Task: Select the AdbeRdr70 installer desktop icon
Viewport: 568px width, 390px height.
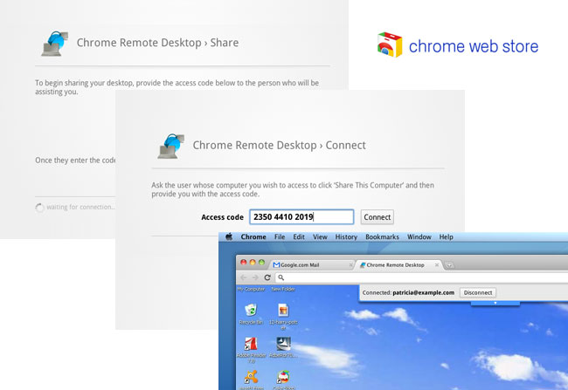Action: [x=283, y=344]
